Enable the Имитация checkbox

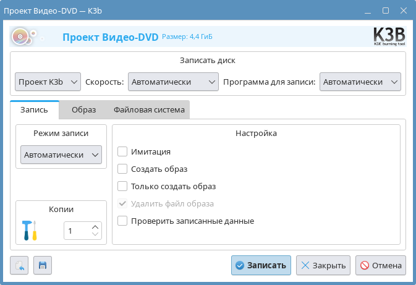122,151
